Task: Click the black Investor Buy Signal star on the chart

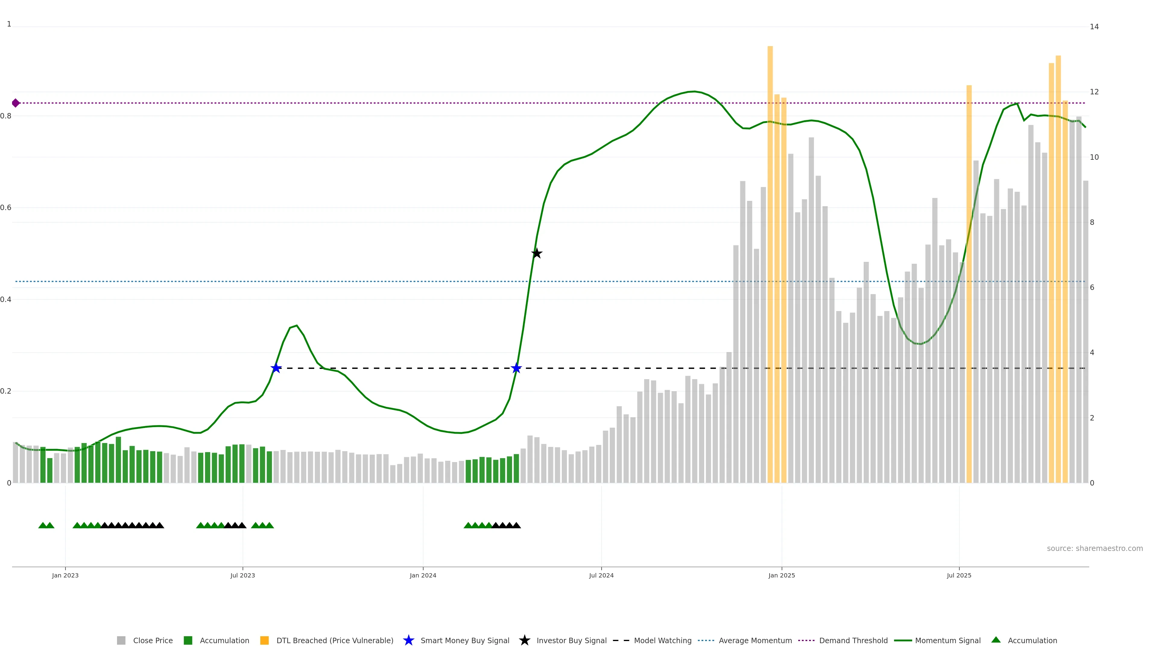Action: click(x=536, y=253)
